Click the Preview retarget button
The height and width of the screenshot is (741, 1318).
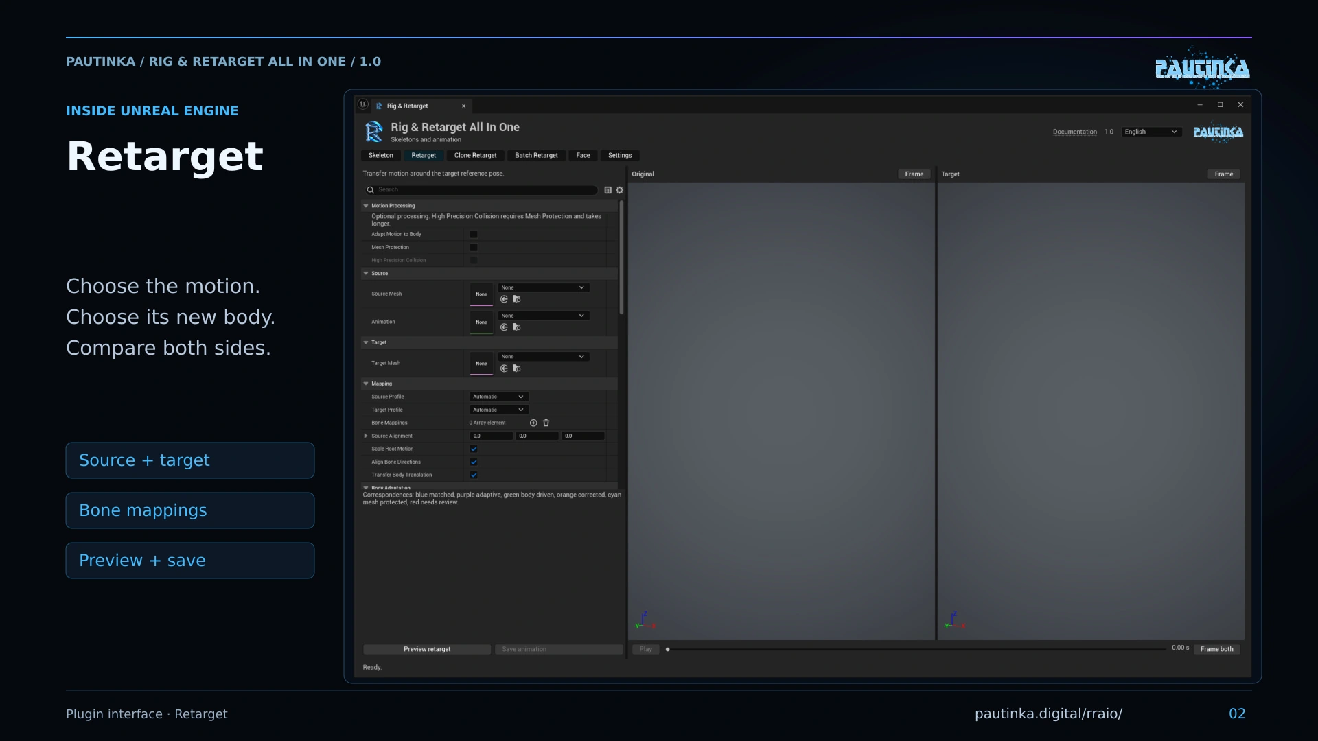[x=427, y=649]
